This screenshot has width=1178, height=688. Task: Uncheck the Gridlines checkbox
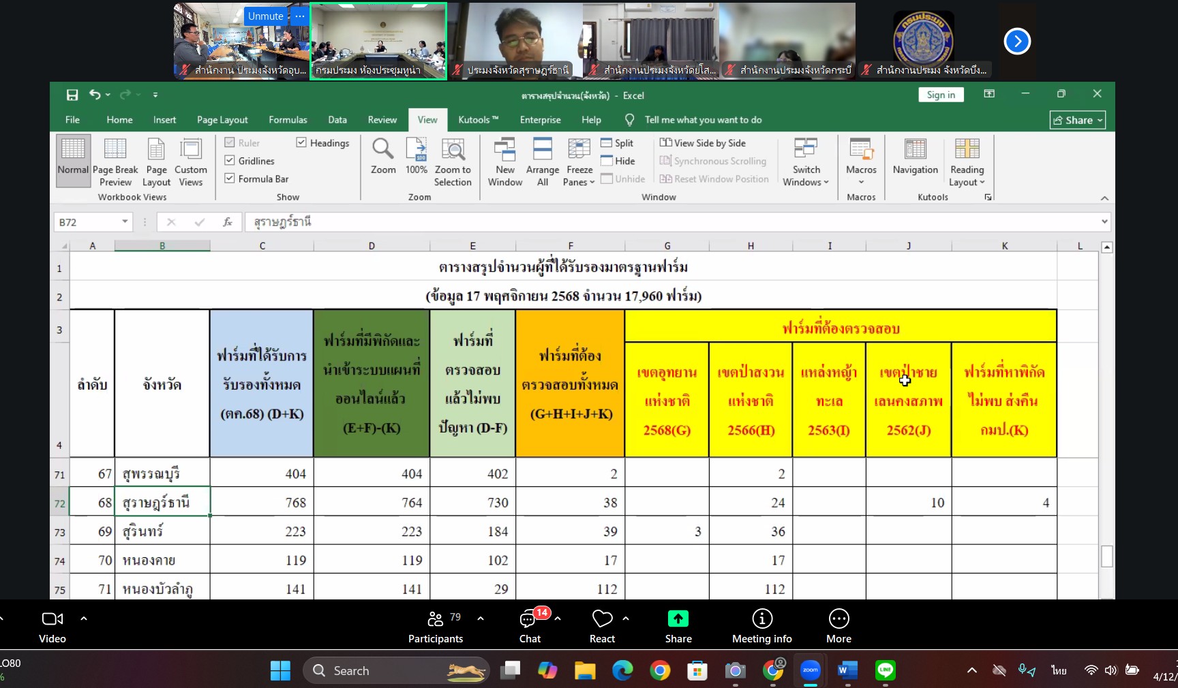[230, 161]
